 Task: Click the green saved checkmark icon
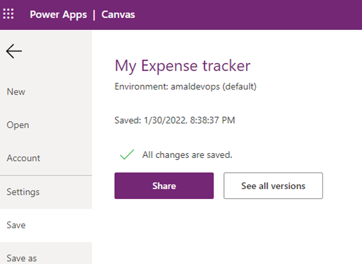click(x=127, y=155)
